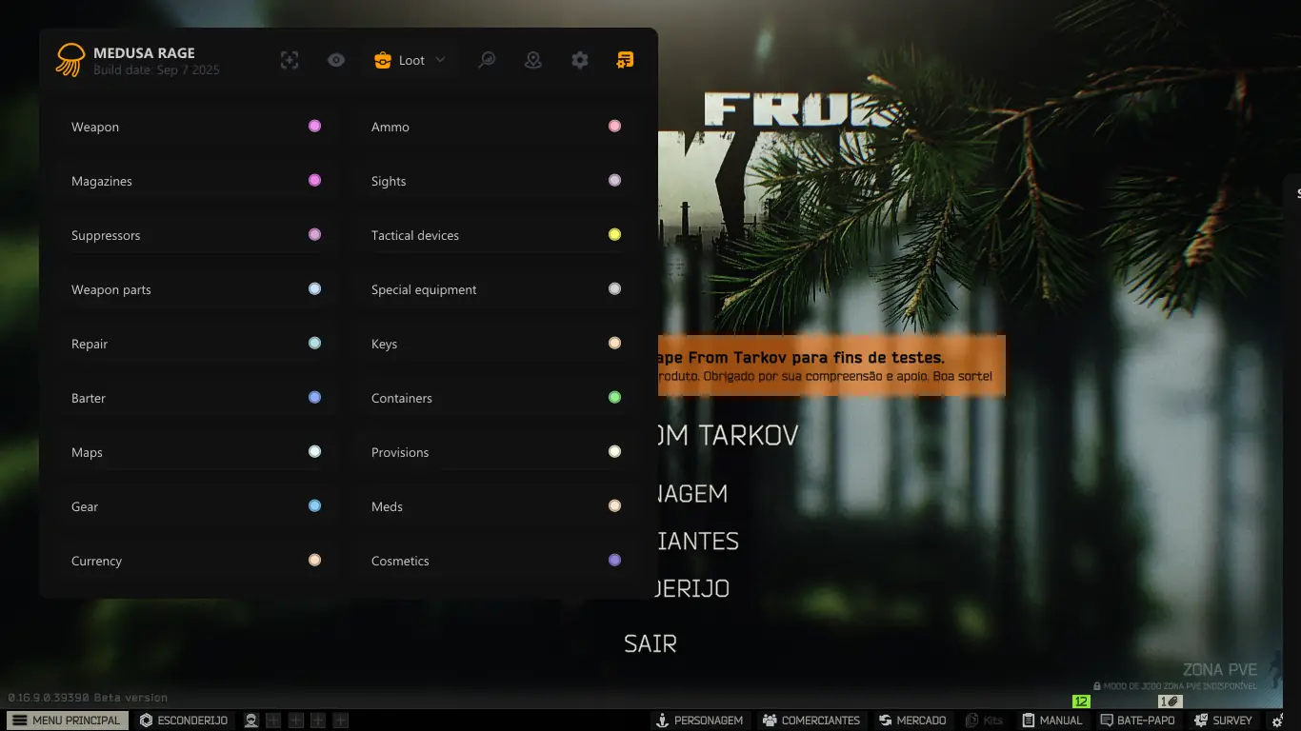Open the MENU PRINCIPAL tab
Image resolution: width=1301 pixels, height=731 pixels.
tap(67, 721)
